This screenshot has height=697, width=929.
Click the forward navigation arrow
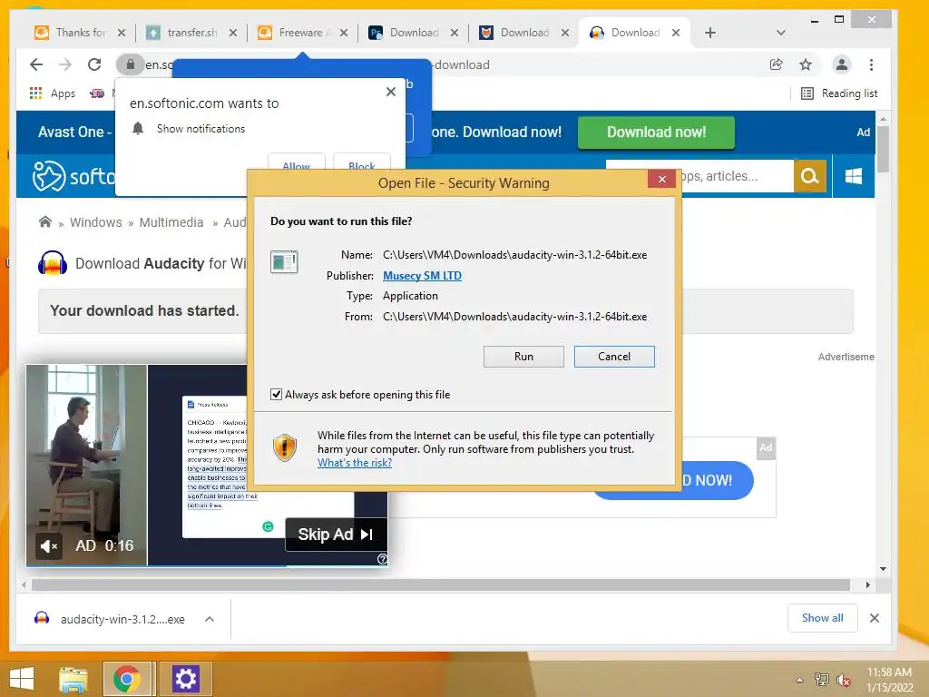click(65, 64)
